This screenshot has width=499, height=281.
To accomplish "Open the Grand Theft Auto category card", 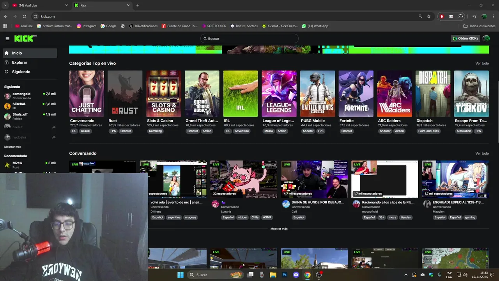I will tap(202, 94).
